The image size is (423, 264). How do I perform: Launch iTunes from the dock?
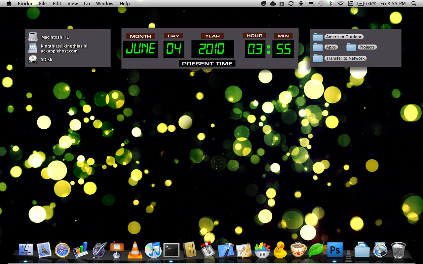click(153, 250)
